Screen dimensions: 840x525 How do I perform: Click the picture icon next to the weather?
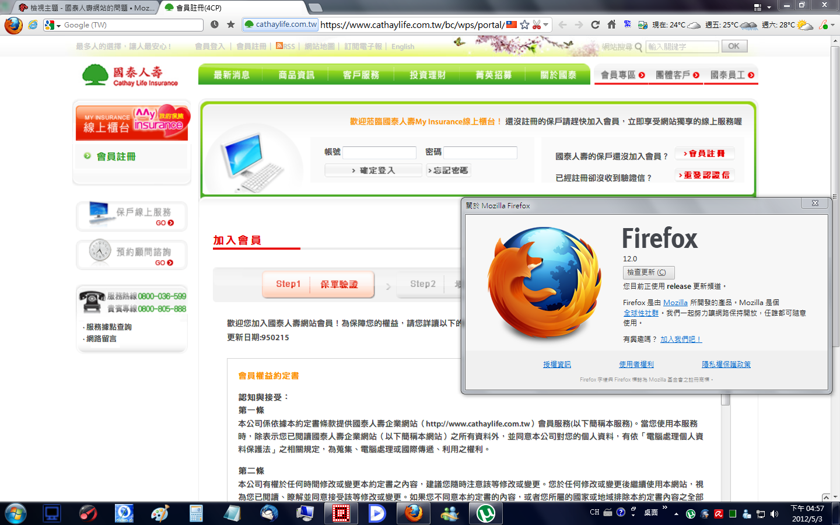click(x=643, y=24)
